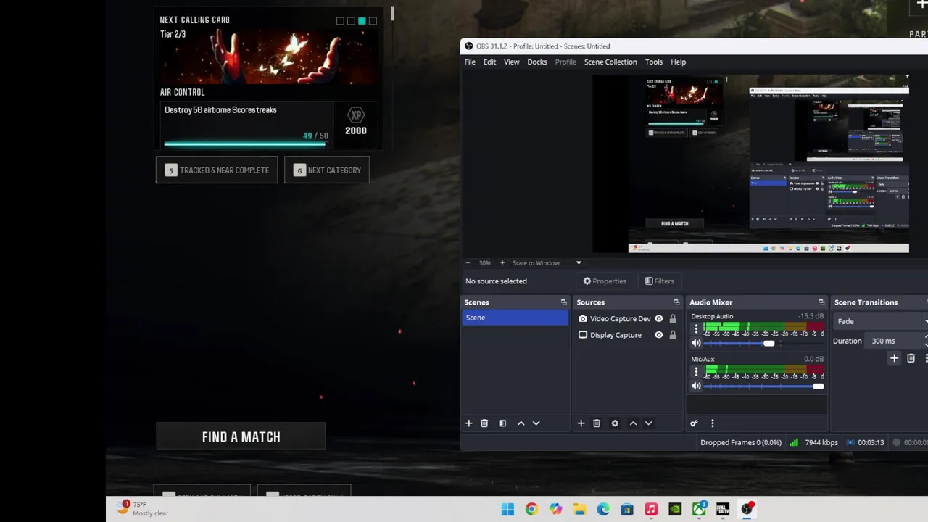928x522 pixels.
Task: Open scene filters icon in Scenes dock
Action: coord(502,423)
